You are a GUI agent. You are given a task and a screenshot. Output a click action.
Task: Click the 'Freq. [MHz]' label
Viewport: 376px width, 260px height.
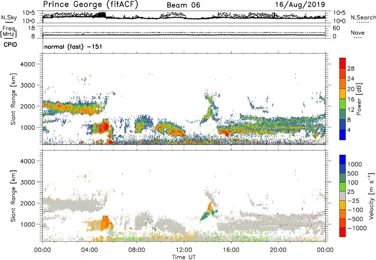click(x=8, y=32)
